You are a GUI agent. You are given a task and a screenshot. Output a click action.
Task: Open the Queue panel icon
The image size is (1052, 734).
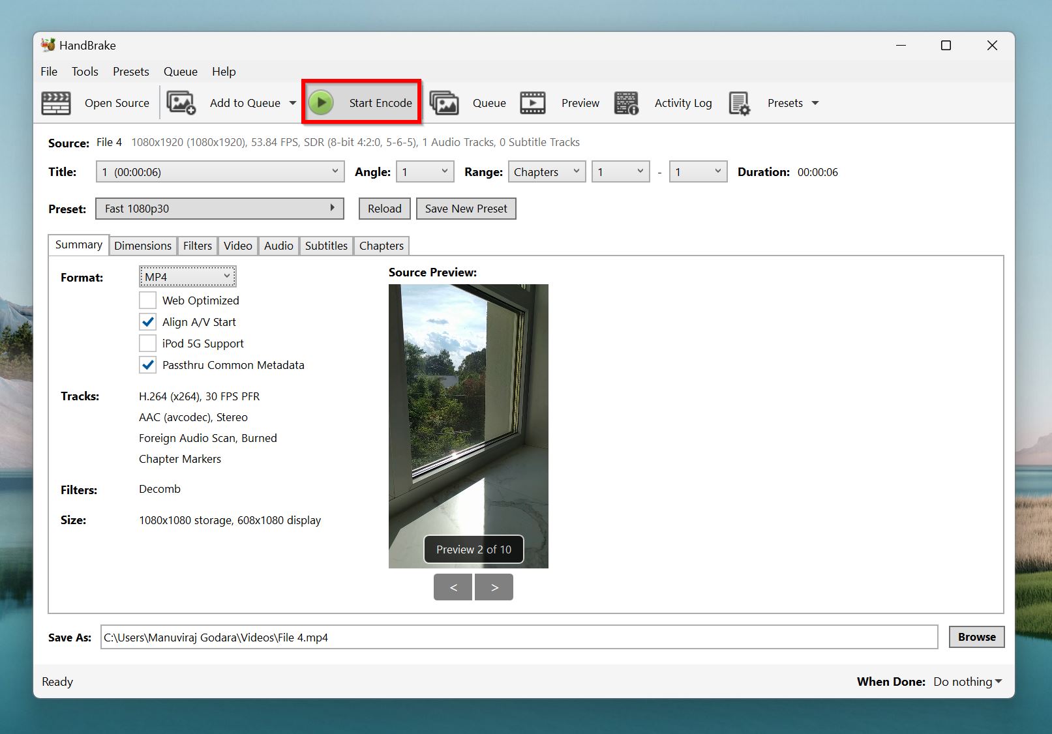[x=444, y=102]
